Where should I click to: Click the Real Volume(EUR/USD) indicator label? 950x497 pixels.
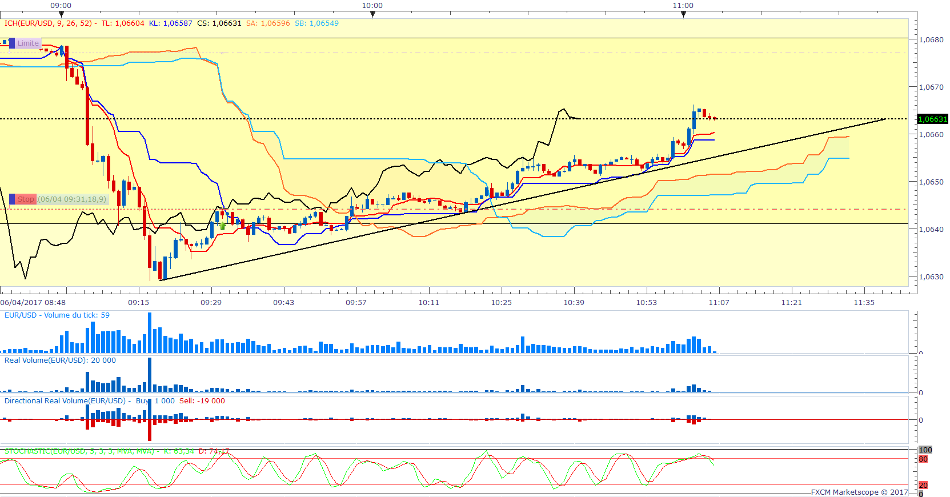[60, 360]
